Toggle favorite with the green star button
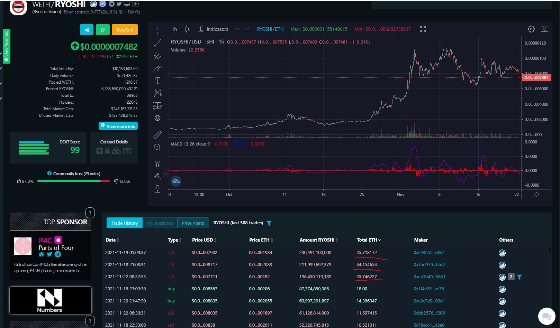Image resolution: width=560 pixels, height=328 pixels. pyautogui.click(x=103, y=30)
